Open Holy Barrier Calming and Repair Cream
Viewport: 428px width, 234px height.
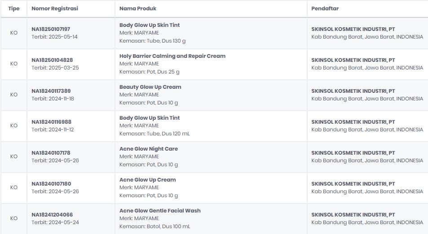[172, 56]
